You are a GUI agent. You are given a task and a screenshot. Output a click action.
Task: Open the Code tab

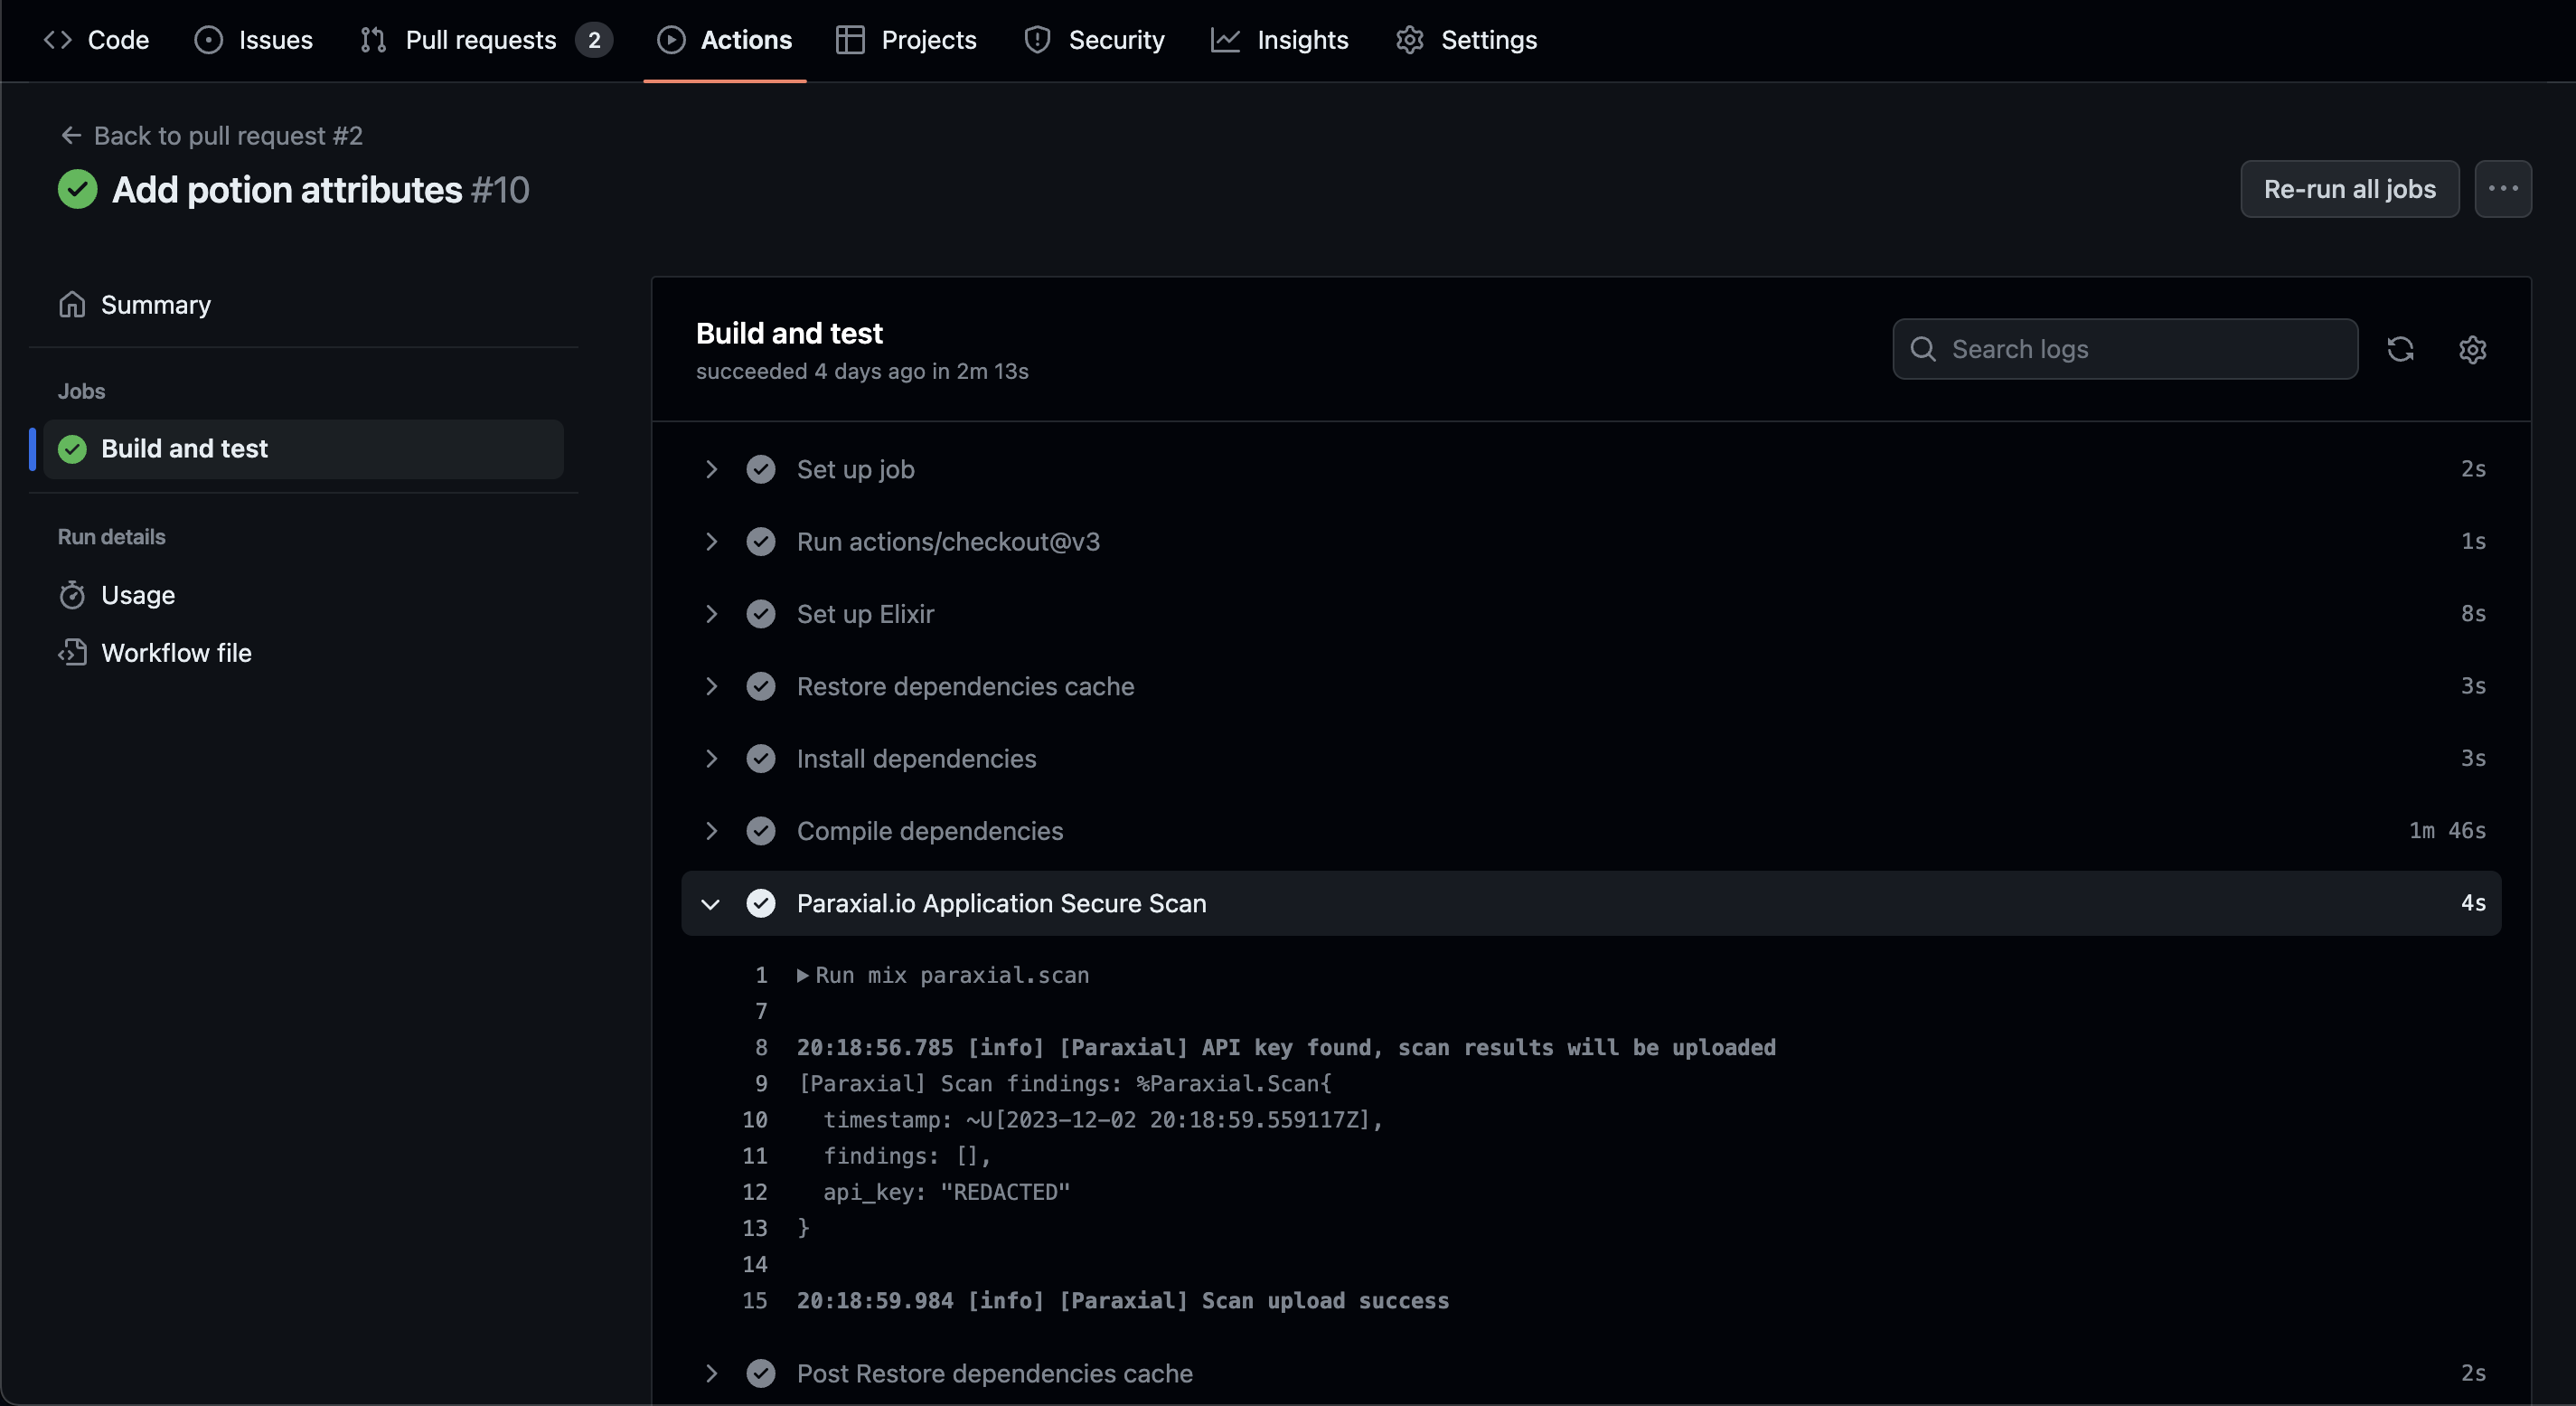pyautogui.click(x=96, y=40)
